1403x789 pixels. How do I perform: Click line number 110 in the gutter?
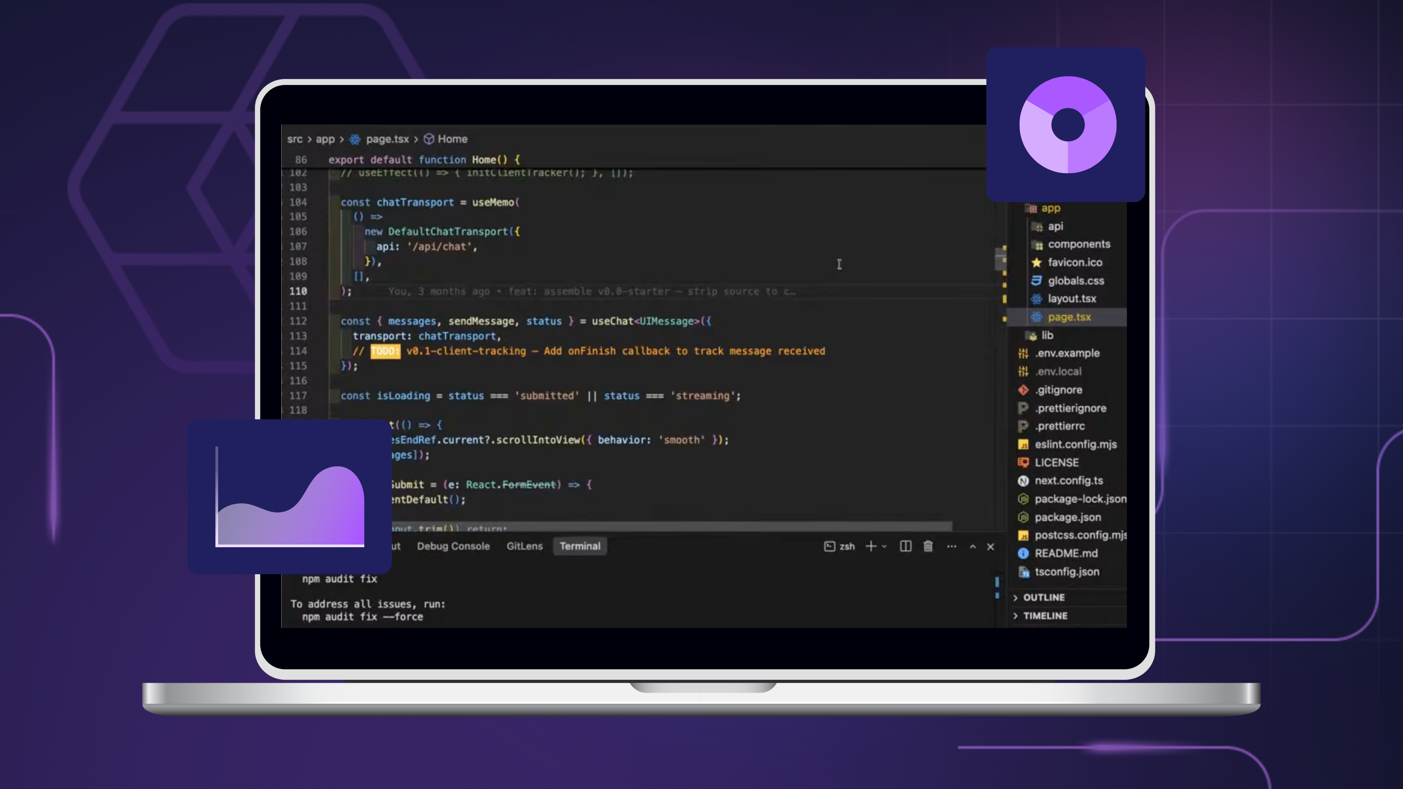coord(298,291)
